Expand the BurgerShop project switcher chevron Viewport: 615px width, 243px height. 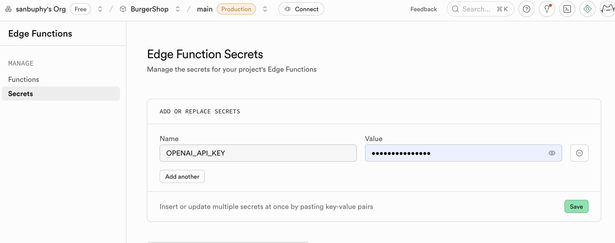(178, 9)
